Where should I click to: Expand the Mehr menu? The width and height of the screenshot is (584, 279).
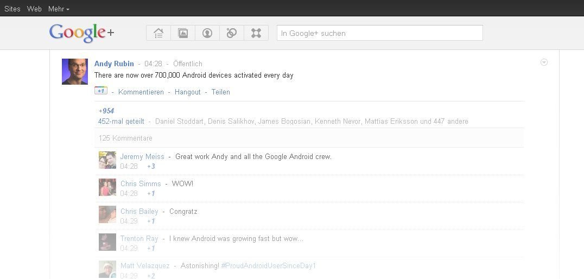point(59,9)
